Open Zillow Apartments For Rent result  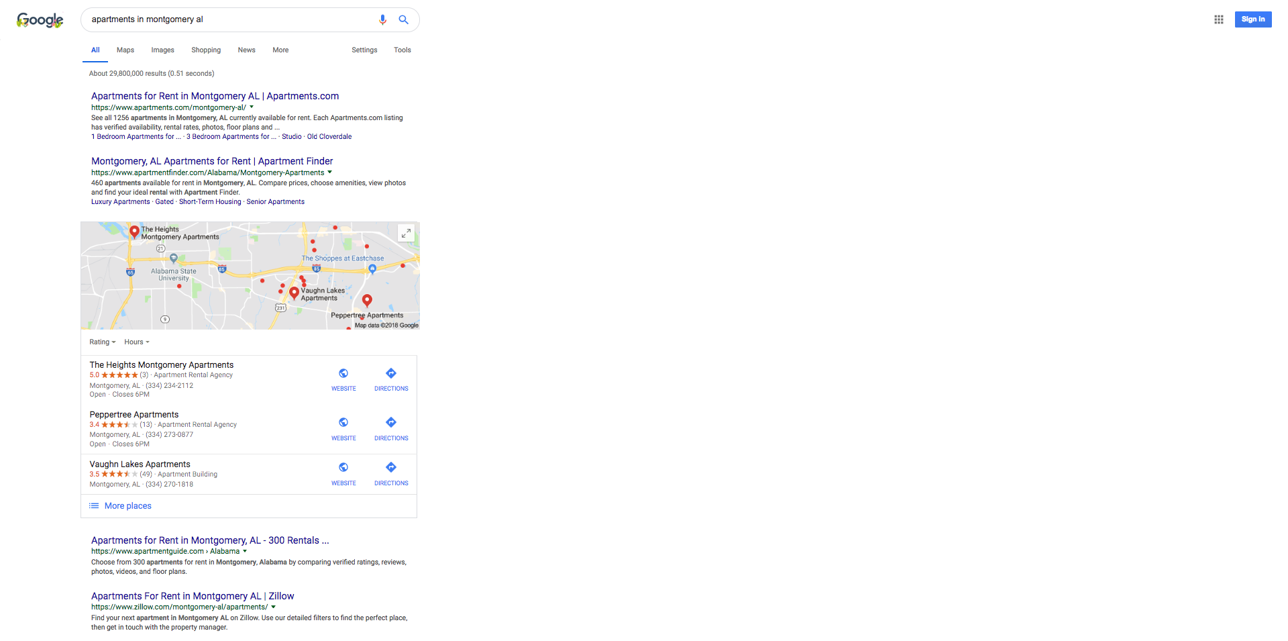193,596
